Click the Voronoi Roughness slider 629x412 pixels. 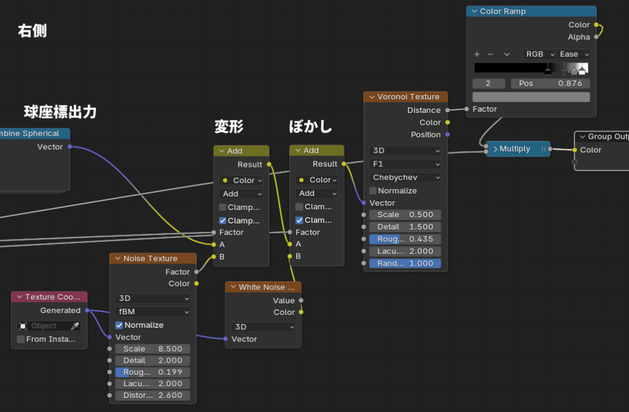click(x=405, y=239)
